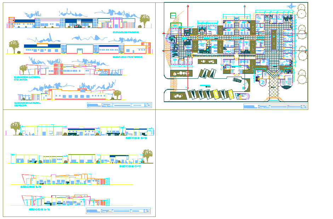Viewport: 333px width, 219px height.
Task: Click the small green rectangle atop floor plan
Action: [173, 15]
